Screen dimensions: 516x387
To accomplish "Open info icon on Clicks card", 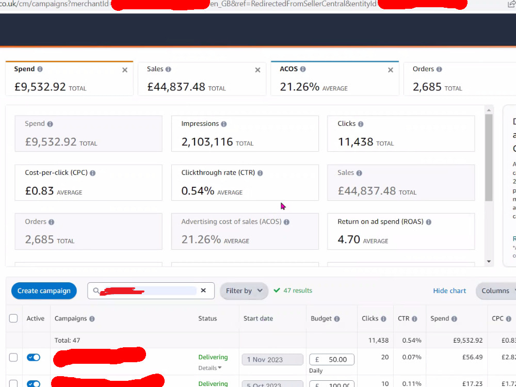I will click(x=361, y=124).
